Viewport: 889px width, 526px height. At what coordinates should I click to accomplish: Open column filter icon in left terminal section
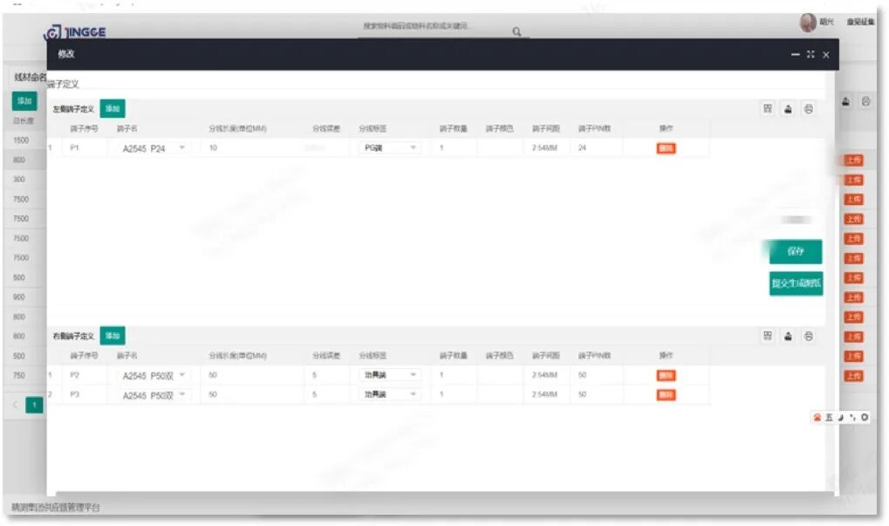(x=768, y=108)
